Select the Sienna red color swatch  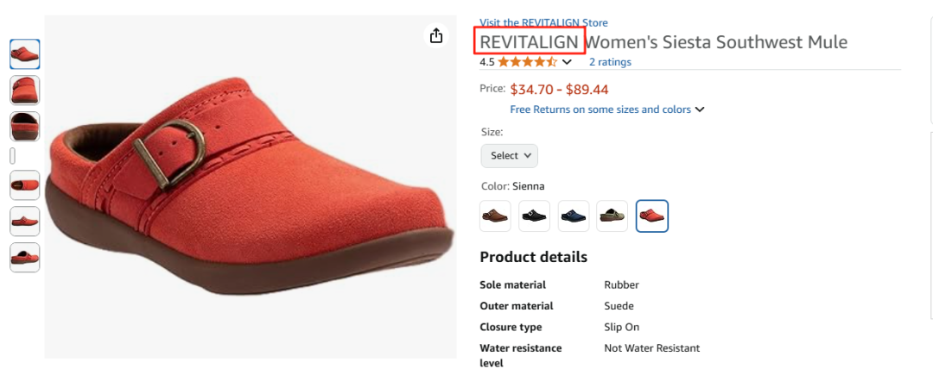pyautogui.click(x=652, y=216)
